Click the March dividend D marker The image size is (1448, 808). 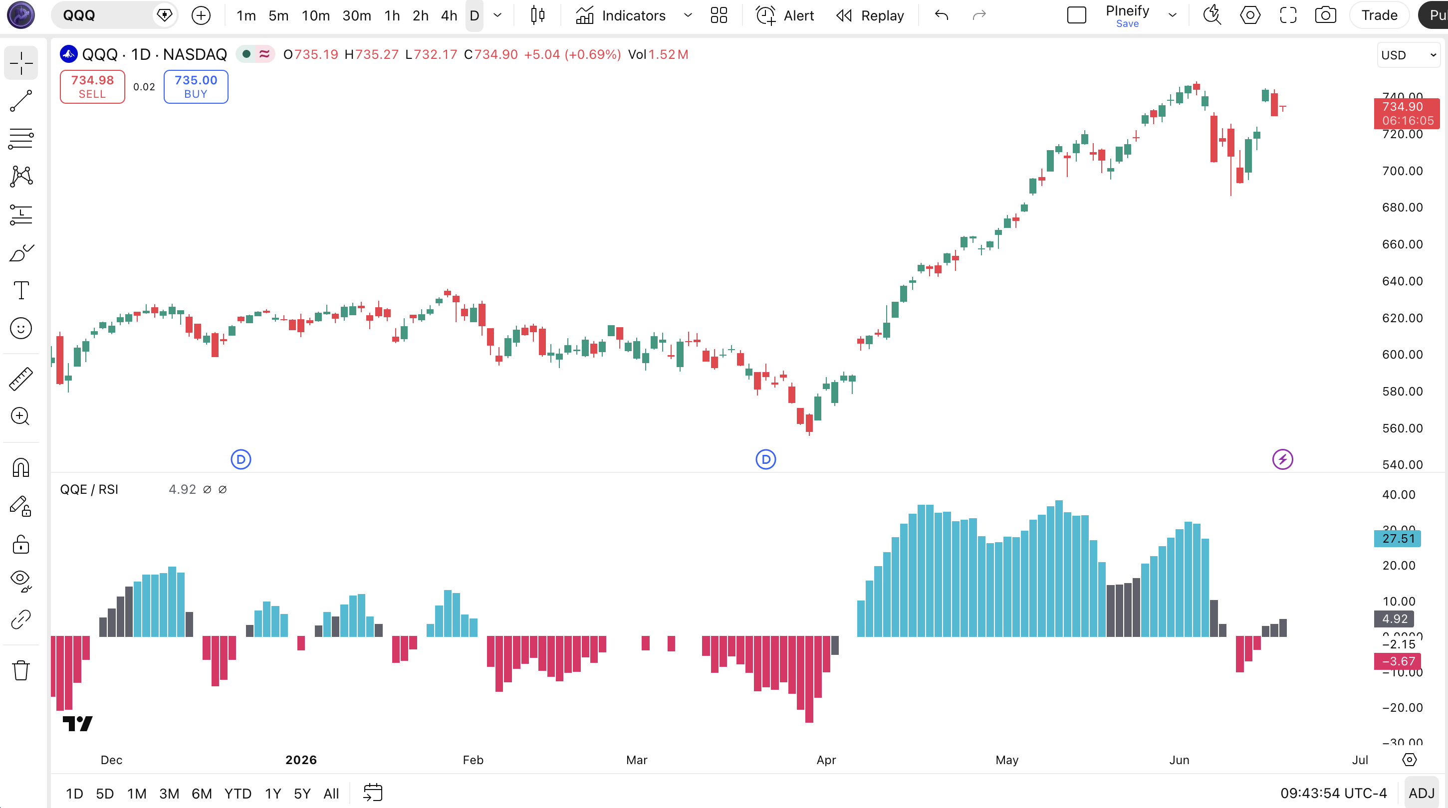(765, 460)
